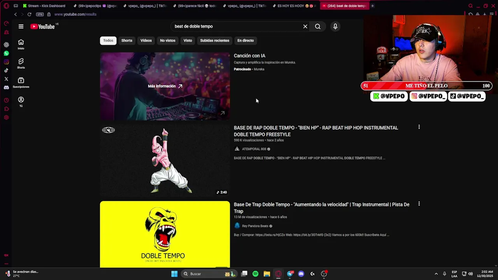Viewport: 498px width, 280px height.
Task: Open BASE DE RAP DOBLE TEMPO video title
Action: (x=316, y=131)
